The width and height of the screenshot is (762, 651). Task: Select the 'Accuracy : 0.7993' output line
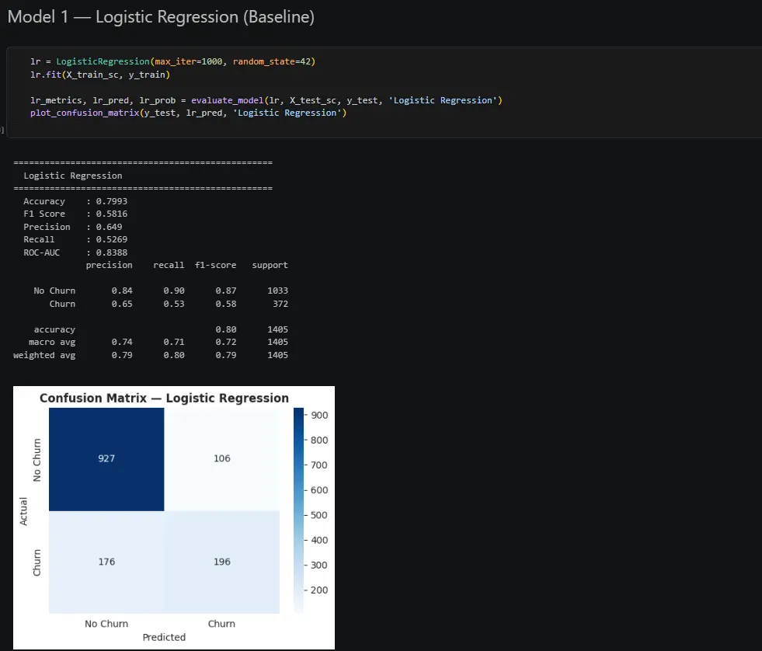pyautogui.click(x=75, y=201)
